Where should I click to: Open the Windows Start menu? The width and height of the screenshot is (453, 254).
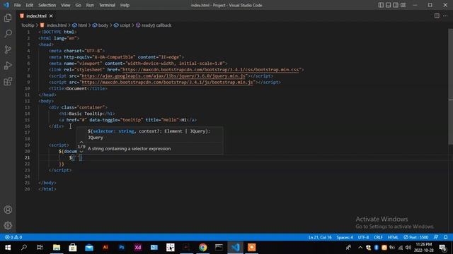click(8, 248)
